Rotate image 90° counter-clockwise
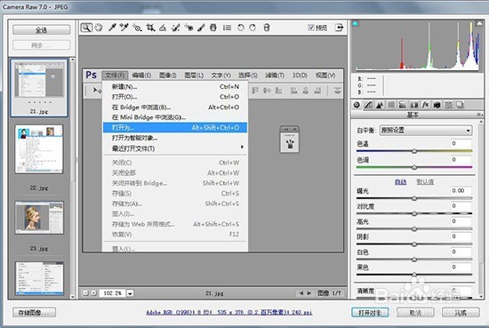Image resolution: width=489 pixels, height=328 pixels. click(x=240, y=28)
